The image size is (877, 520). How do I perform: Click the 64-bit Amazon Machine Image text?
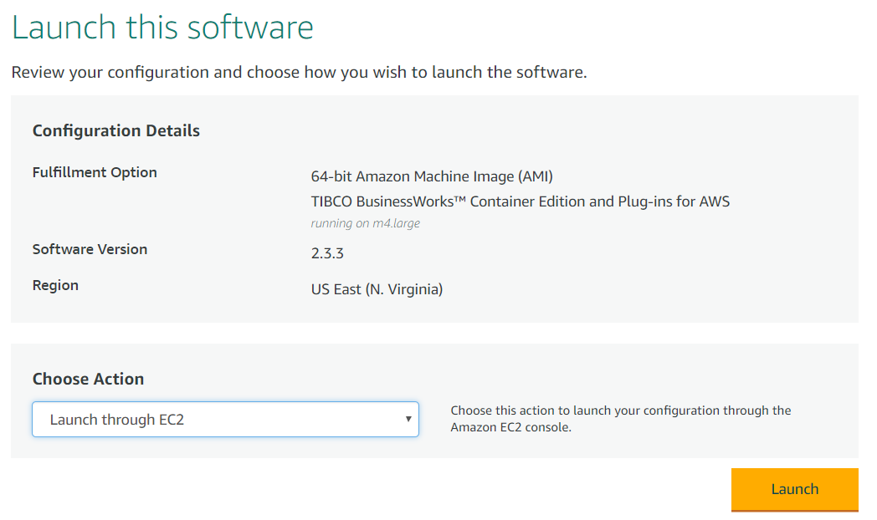pyautogui.click(x=412, y=176)
